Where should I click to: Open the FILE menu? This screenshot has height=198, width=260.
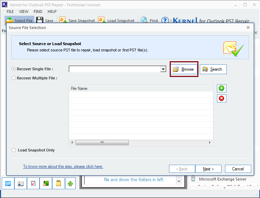(x=10, y=12)
